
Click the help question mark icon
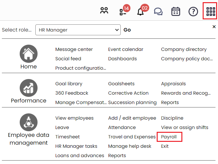193,12
